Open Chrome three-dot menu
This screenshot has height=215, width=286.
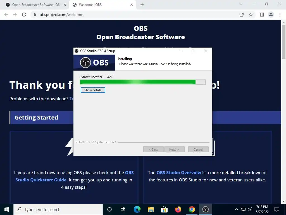coord(280,15)
